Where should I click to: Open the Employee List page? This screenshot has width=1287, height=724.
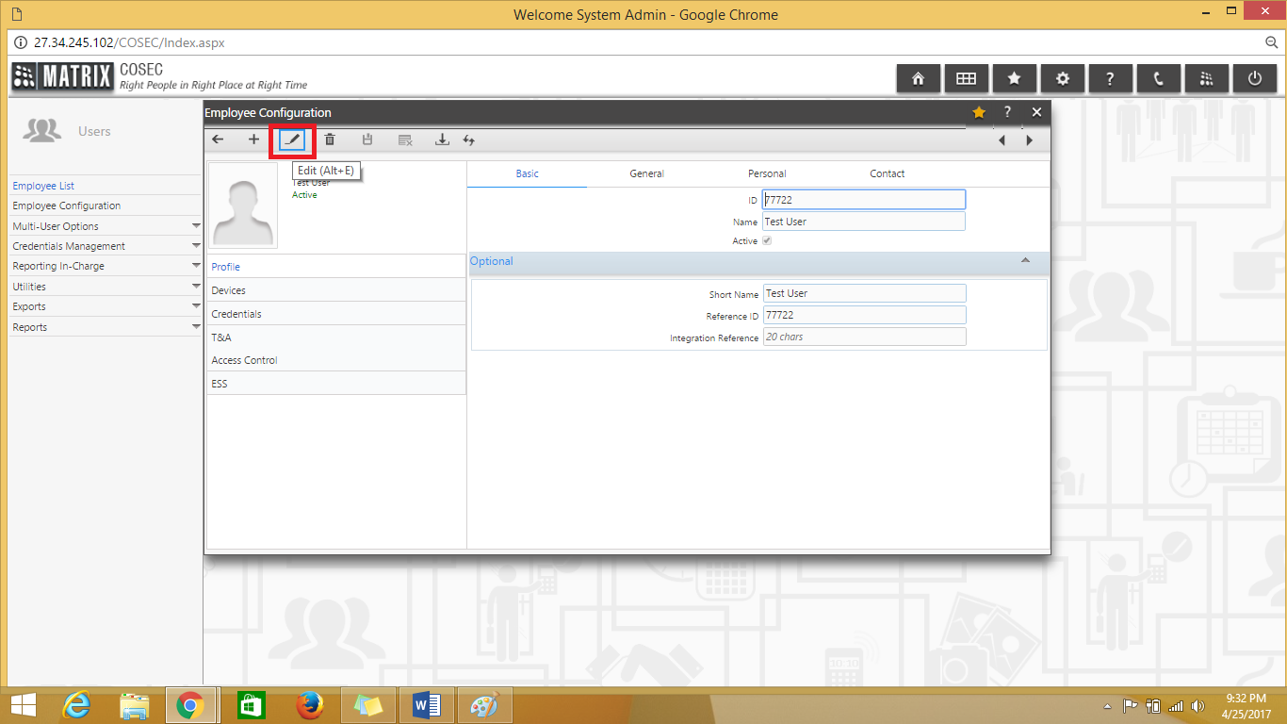point(42,185)
